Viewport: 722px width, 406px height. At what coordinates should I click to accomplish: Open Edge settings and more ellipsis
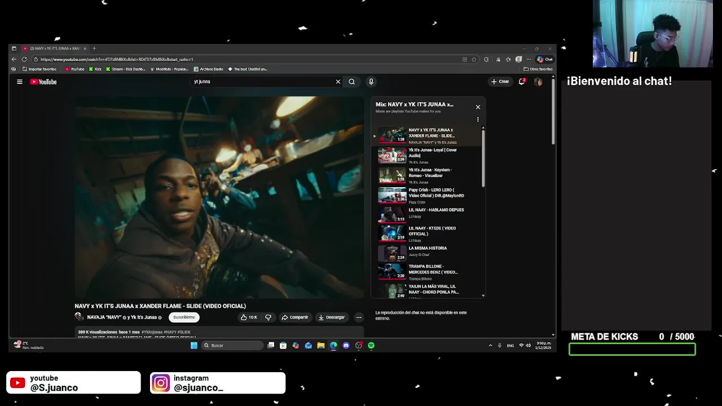(529, 59)
